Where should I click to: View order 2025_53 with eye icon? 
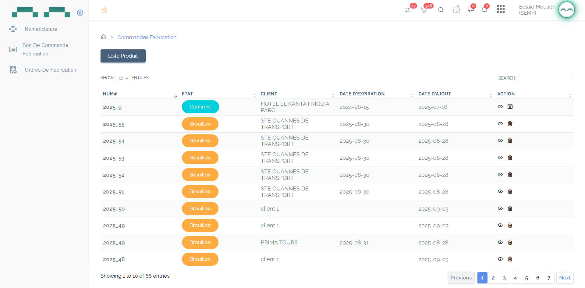coord(500,158)
